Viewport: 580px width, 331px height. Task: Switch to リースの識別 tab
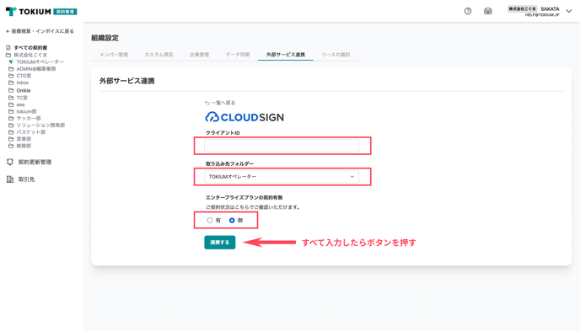click(336, 54)
